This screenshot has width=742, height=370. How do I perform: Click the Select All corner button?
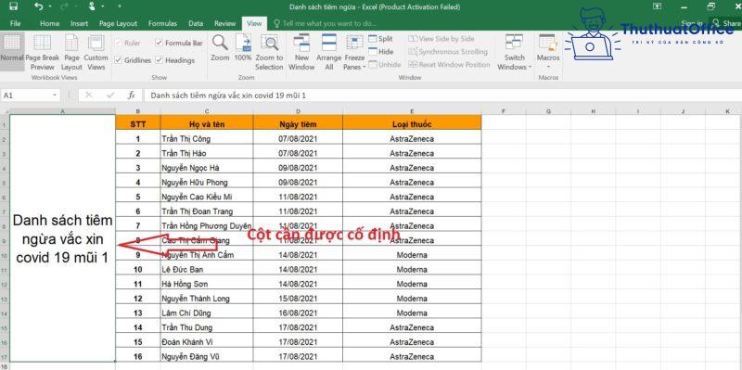(5, 111)
